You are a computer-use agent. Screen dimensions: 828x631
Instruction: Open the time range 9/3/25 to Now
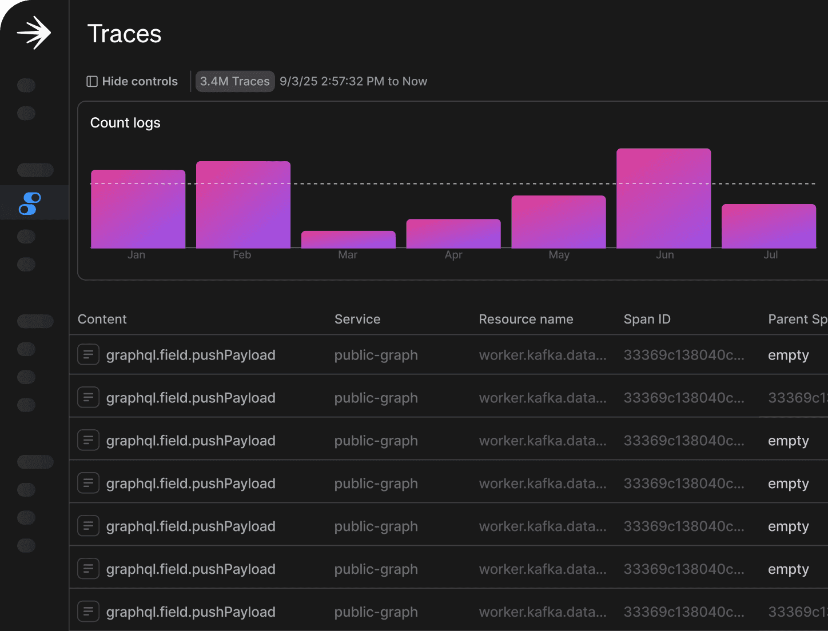point(353,82)
